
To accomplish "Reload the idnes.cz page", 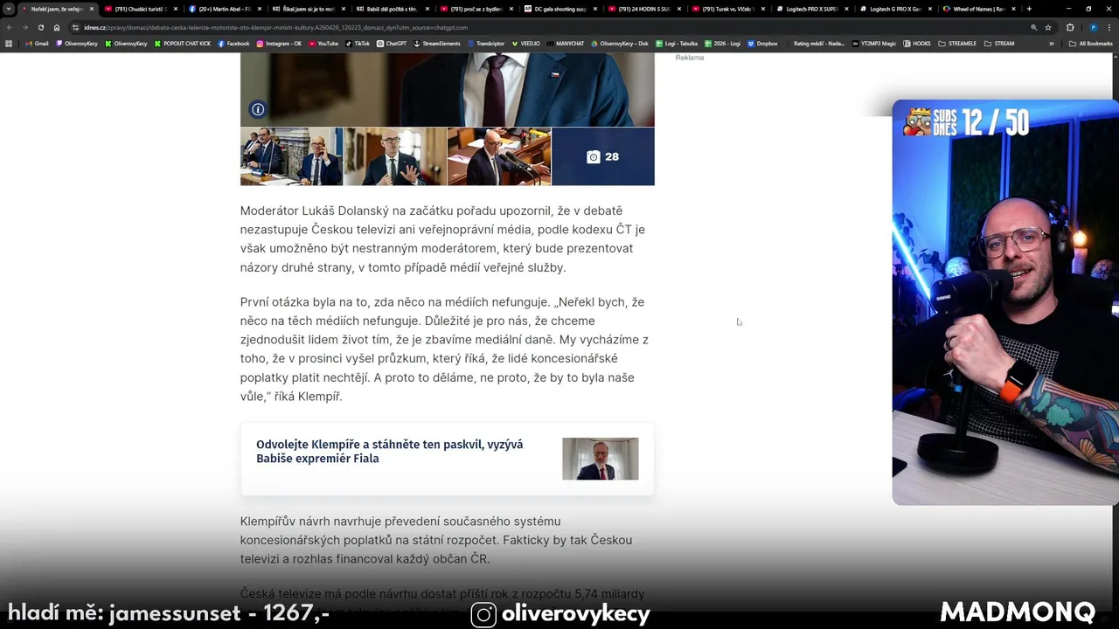I will tap(40, 27).
